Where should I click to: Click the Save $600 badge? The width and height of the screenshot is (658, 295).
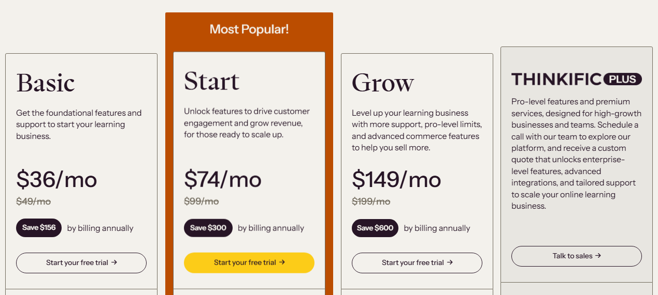pos(375,228)
